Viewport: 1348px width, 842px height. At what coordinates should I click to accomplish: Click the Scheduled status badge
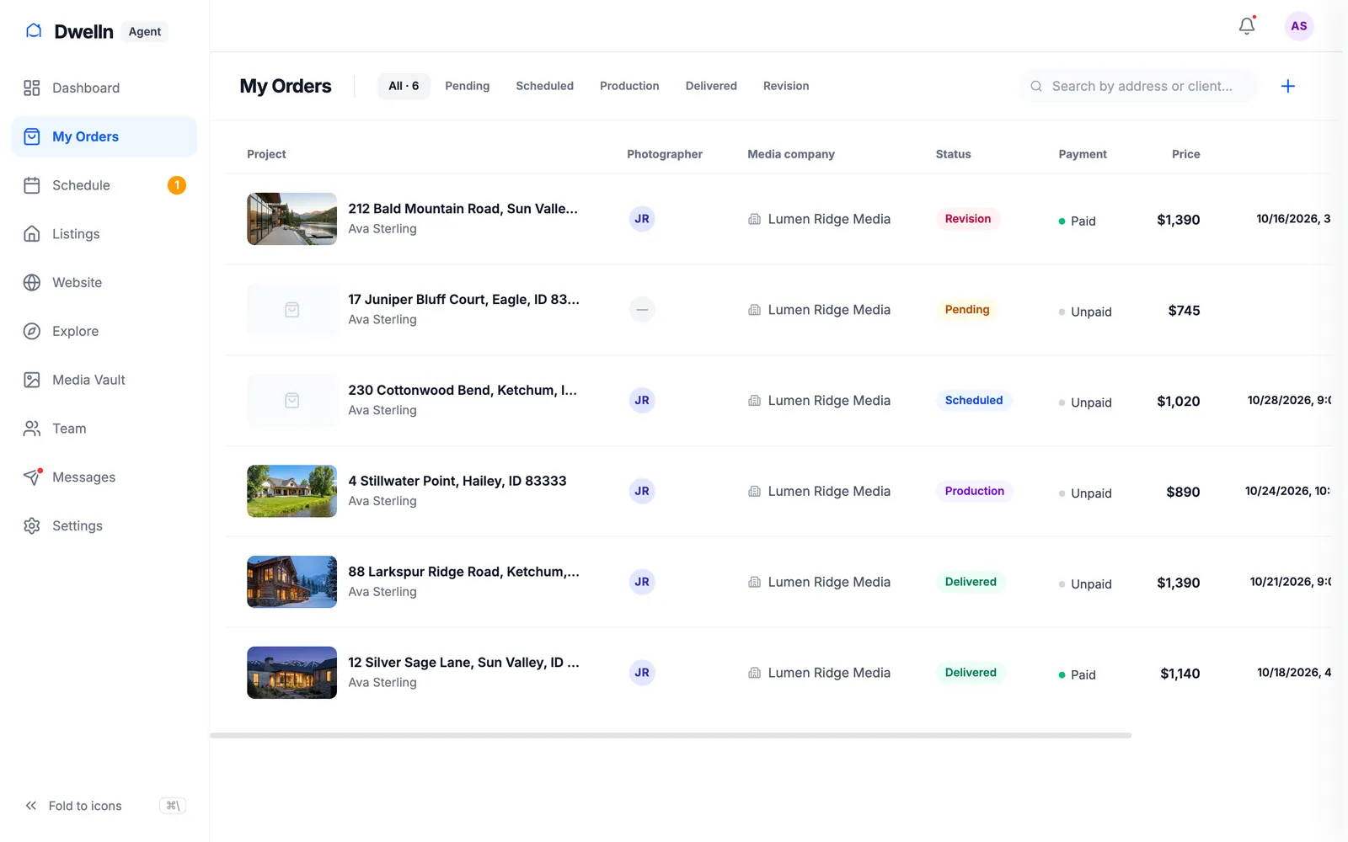(x=974, y=401)
